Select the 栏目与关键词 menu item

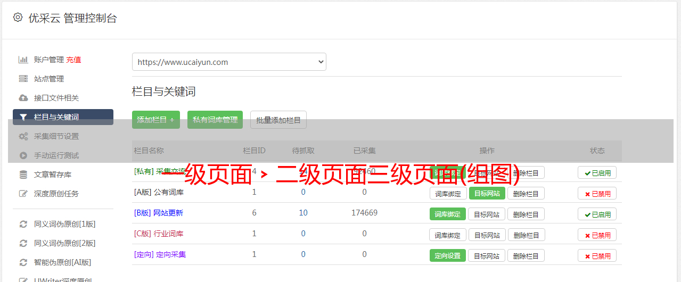(x=63, y=117)
